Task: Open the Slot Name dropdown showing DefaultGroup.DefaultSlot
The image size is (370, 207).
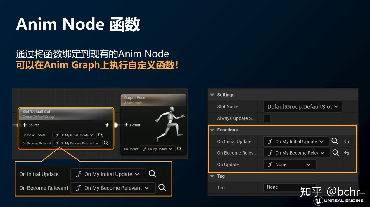Action: pyautogui.click(x=302, y=106)
